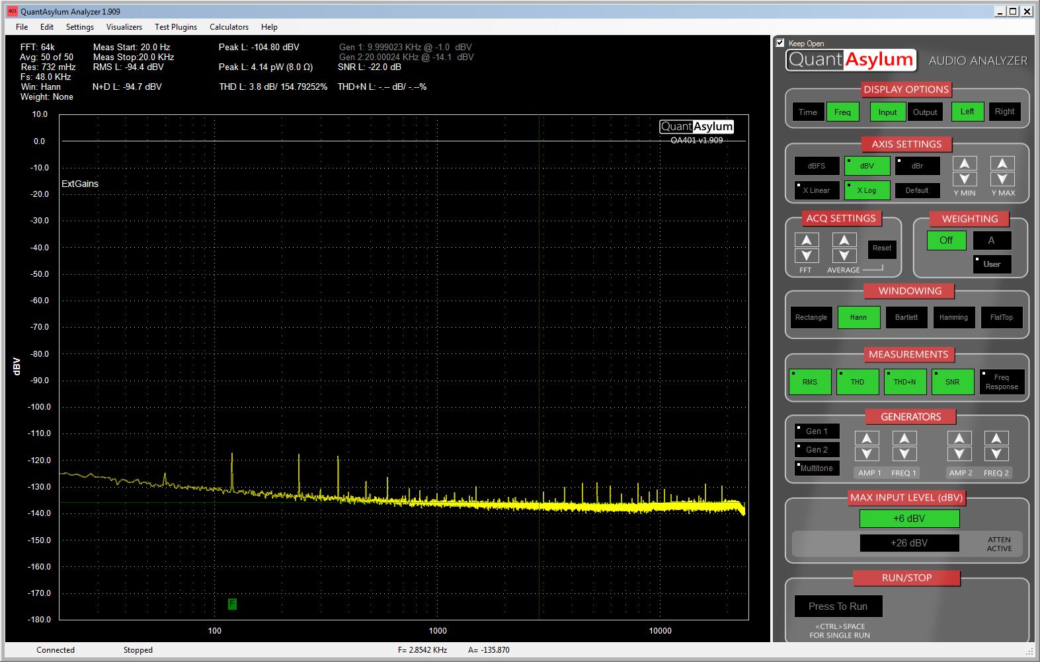Select X Log axis scaling

click(867, 190)
